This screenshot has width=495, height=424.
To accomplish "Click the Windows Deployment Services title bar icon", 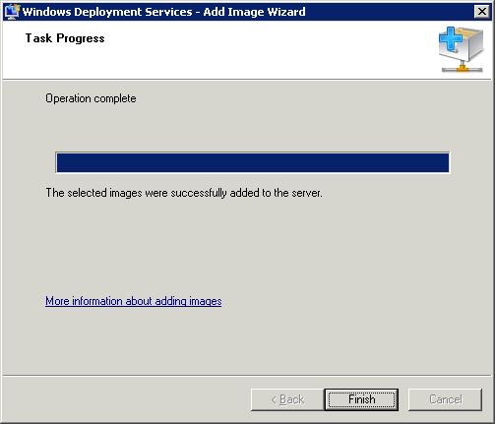I will point(13,12).
